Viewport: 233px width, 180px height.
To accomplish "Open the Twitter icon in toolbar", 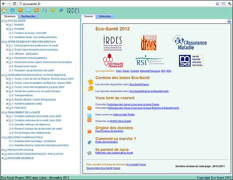I will pyautogui.click(x=28, y=10).
